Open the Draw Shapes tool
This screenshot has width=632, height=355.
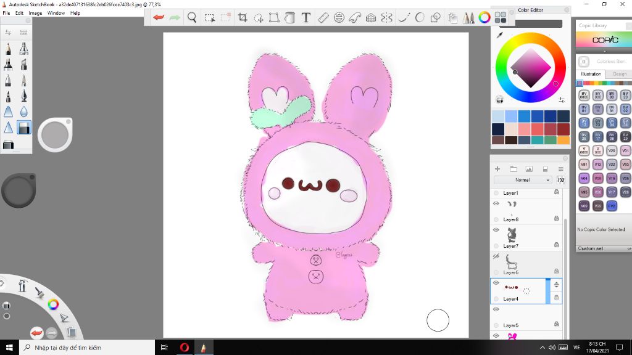(435, 17)
